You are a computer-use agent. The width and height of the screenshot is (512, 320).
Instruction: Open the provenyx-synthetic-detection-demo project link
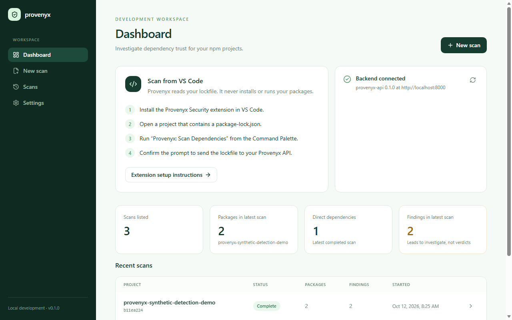[170, 302]
